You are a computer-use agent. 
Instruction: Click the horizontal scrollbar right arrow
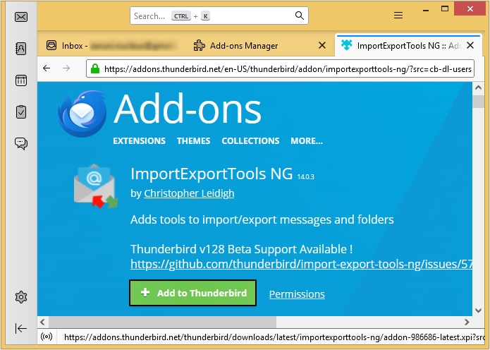(x=467, y=322)
